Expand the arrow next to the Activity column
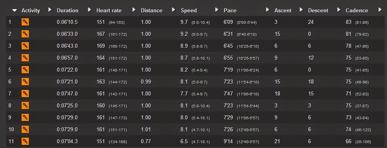 click(x=50, y=10)
